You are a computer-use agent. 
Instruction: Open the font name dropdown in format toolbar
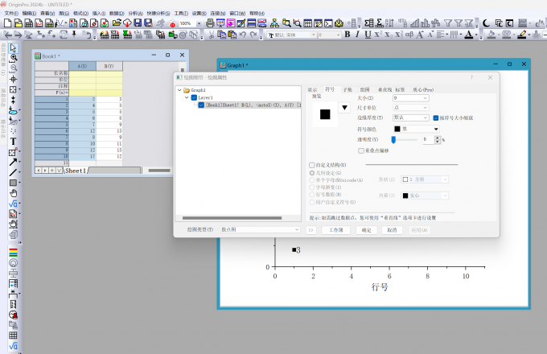point(313,35)
